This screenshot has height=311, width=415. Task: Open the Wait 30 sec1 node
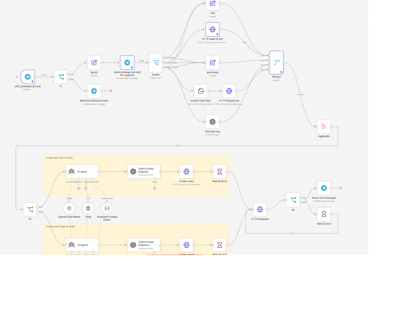click(324, 214)
